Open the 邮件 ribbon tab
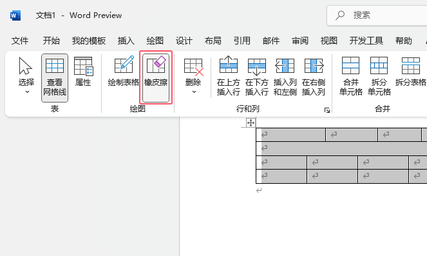Viewport: 427px width, 256px height. pyautogui.click(x=271, y=41)
